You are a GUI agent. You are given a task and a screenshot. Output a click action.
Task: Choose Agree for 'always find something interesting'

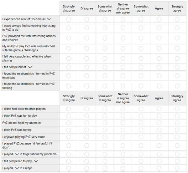pyautogui.click(x=159, y=28)
